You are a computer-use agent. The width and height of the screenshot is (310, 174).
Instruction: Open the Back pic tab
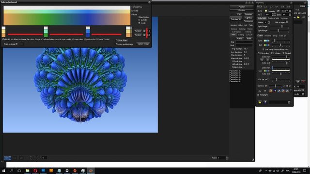point(282,36)
